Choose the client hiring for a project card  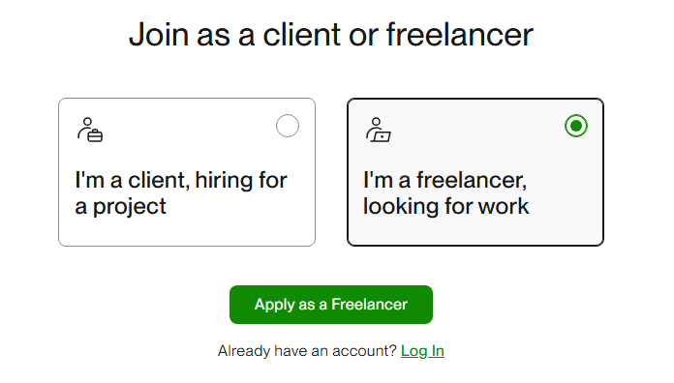pyautogui.click(x=187, y=172)
